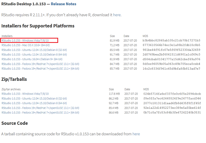Screen dimensions: 206x143
Task: Download Ubuntu 12.04-15.10/Debian 8 (32-bit) installer
Action: point(34,50)
